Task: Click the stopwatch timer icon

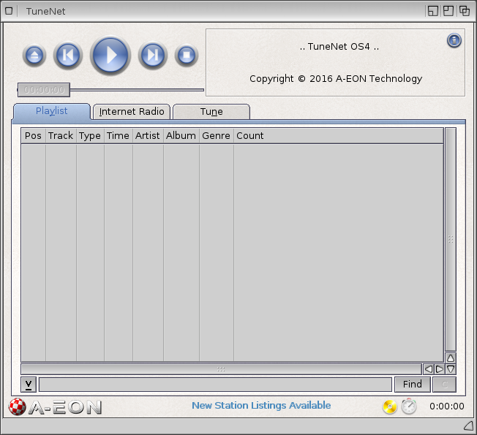Action: [409, 406]
